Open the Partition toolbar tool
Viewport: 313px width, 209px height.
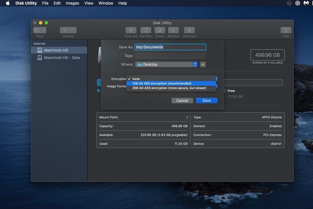tap(146, 30)
